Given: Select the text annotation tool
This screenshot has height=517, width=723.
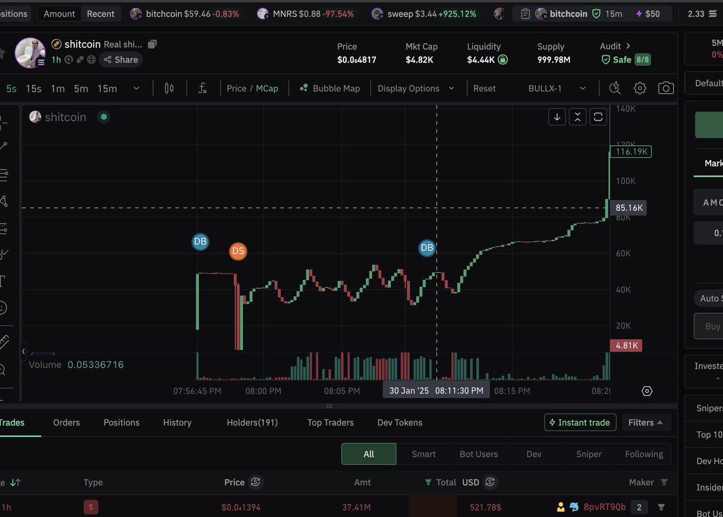Looking at the screenshot, I should [x=2, y=281].
